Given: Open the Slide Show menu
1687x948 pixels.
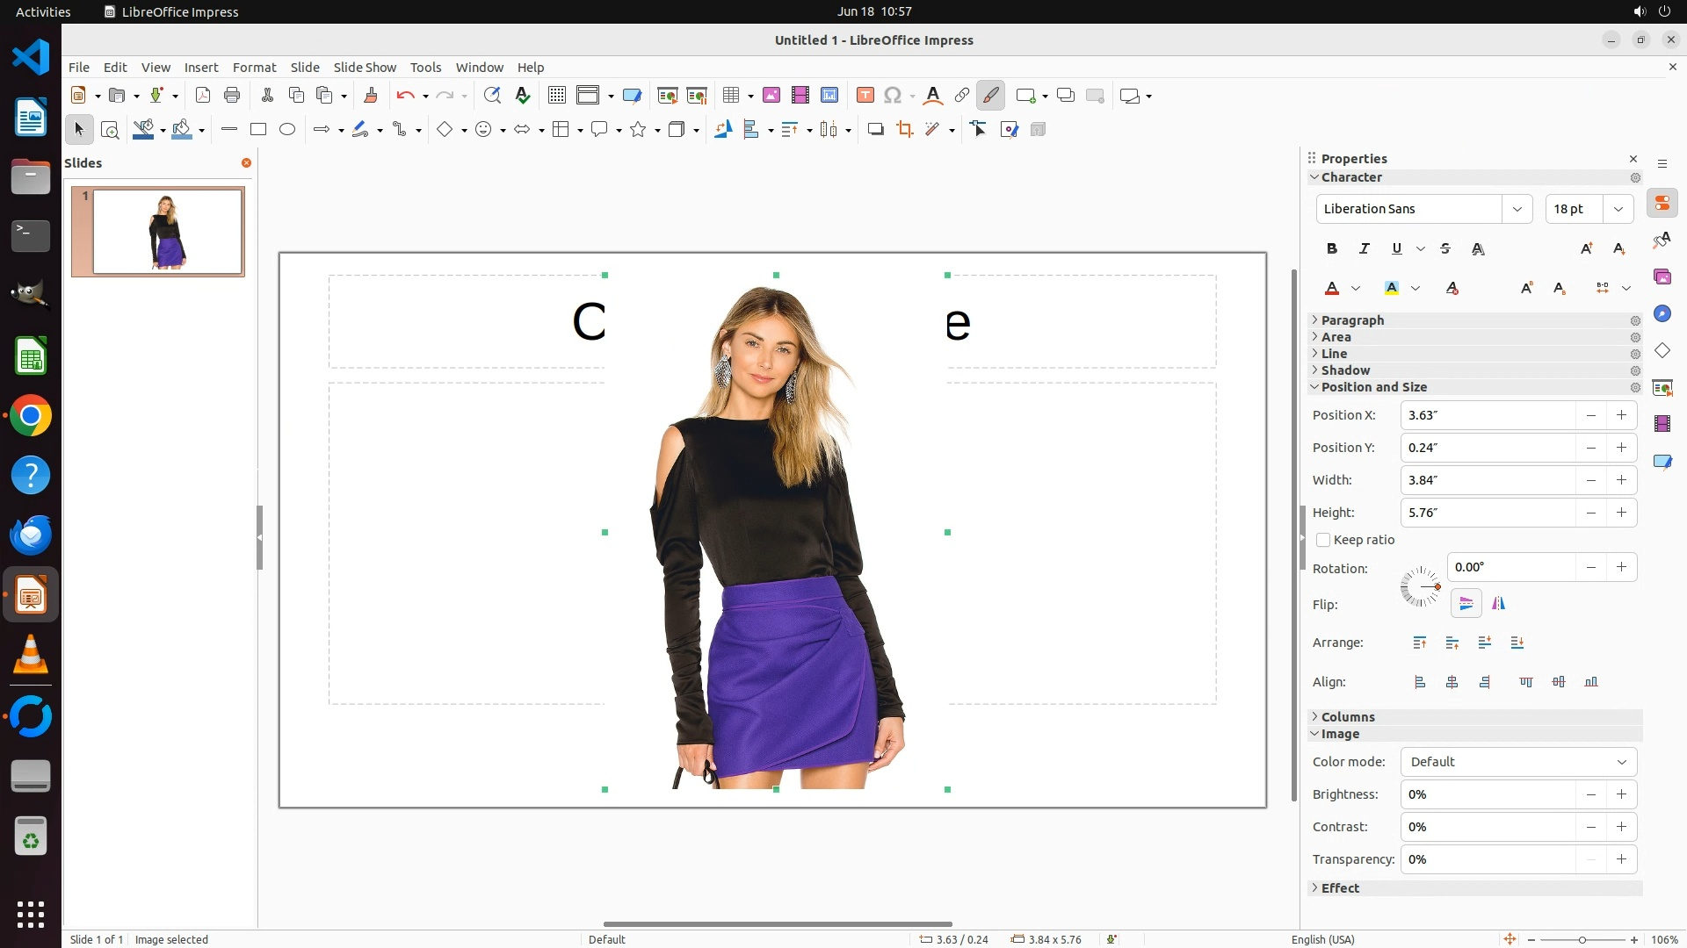Looking at the screenshot, I should (x=364, y=67).
